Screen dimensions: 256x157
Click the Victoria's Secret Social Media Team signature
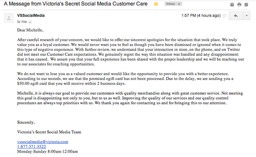coord(49,132)
